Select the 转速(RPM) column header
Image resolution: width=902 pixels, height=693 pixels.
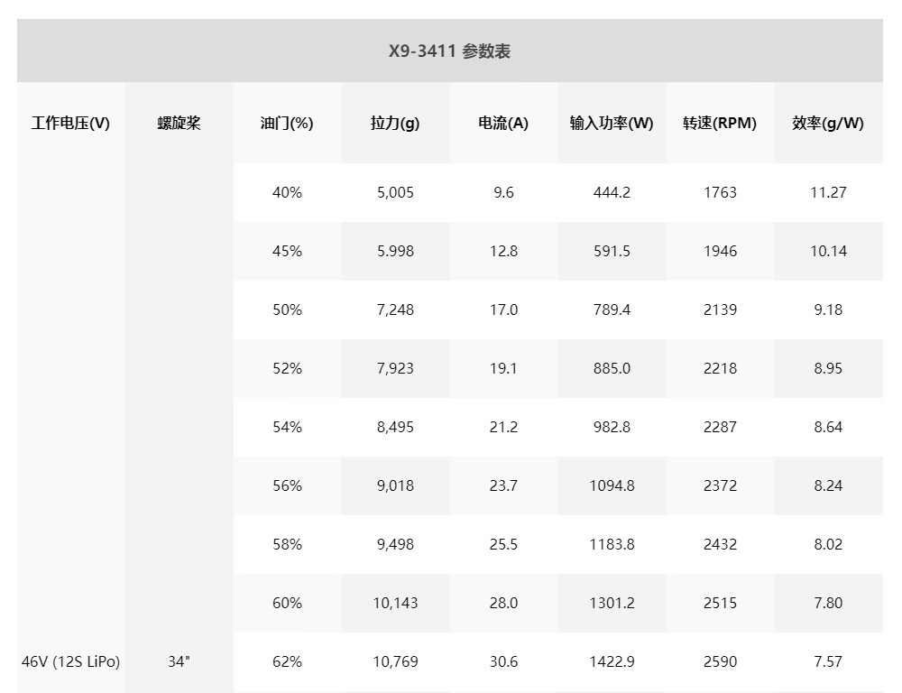click(720, 123)
